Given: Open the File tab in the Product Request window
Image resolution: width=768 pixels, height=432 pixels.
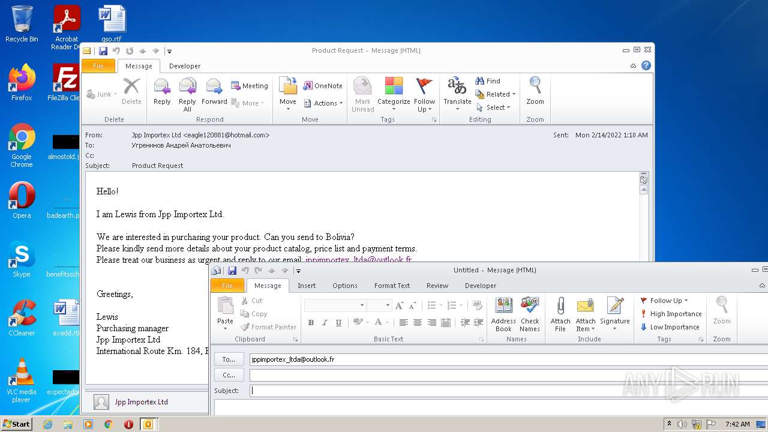Looking at the screenshot, I should point(98,66).
